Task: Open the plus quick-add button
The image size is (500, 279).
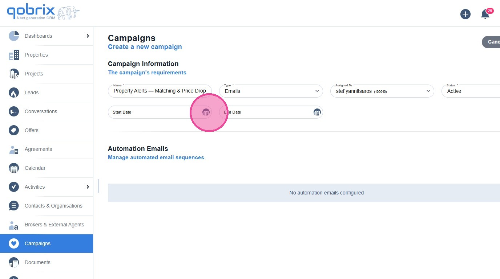Action: click(465, 14)
